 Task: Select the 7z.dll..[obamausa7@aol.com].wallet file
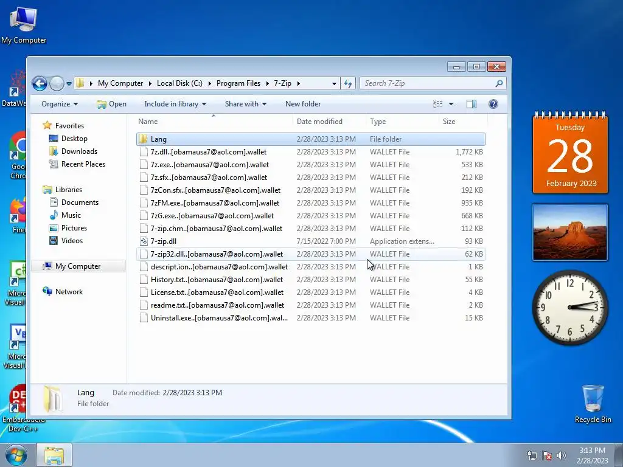click(x=311, y=152)
